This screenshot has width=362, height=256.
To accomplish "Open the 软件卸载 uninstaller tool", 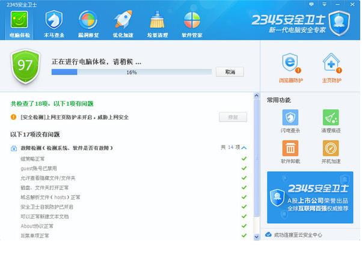I will tap(290, 151).
